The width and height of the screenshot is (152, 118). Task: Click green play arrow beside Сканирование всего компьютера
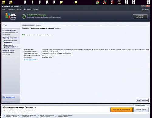coord(3,41)
